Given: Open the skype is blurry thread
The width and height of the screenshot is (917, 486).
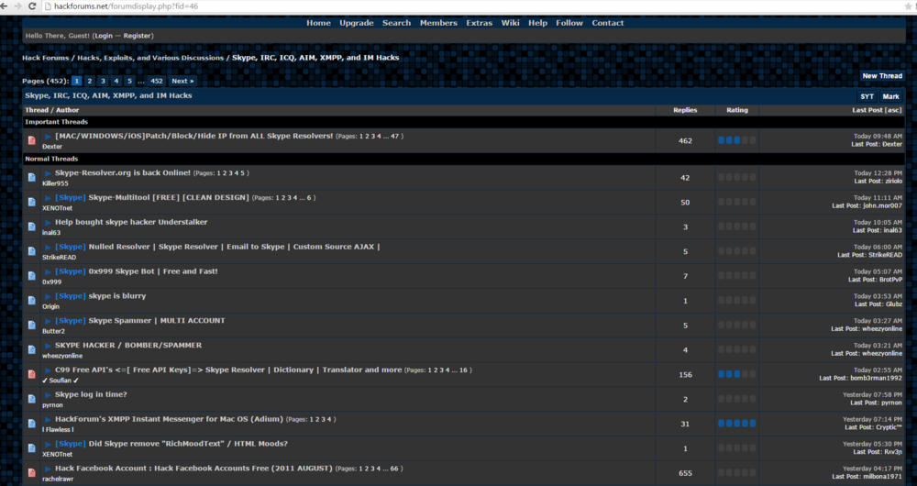Looking at the screenshot, I should pos(117,296).
